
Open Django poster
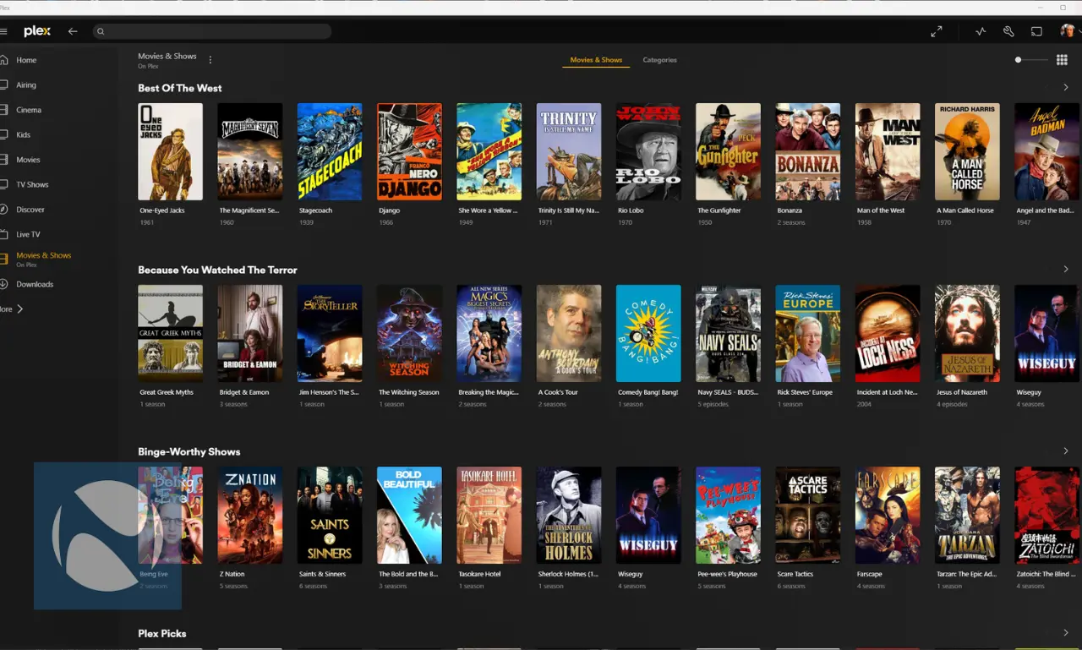point(409,152)
